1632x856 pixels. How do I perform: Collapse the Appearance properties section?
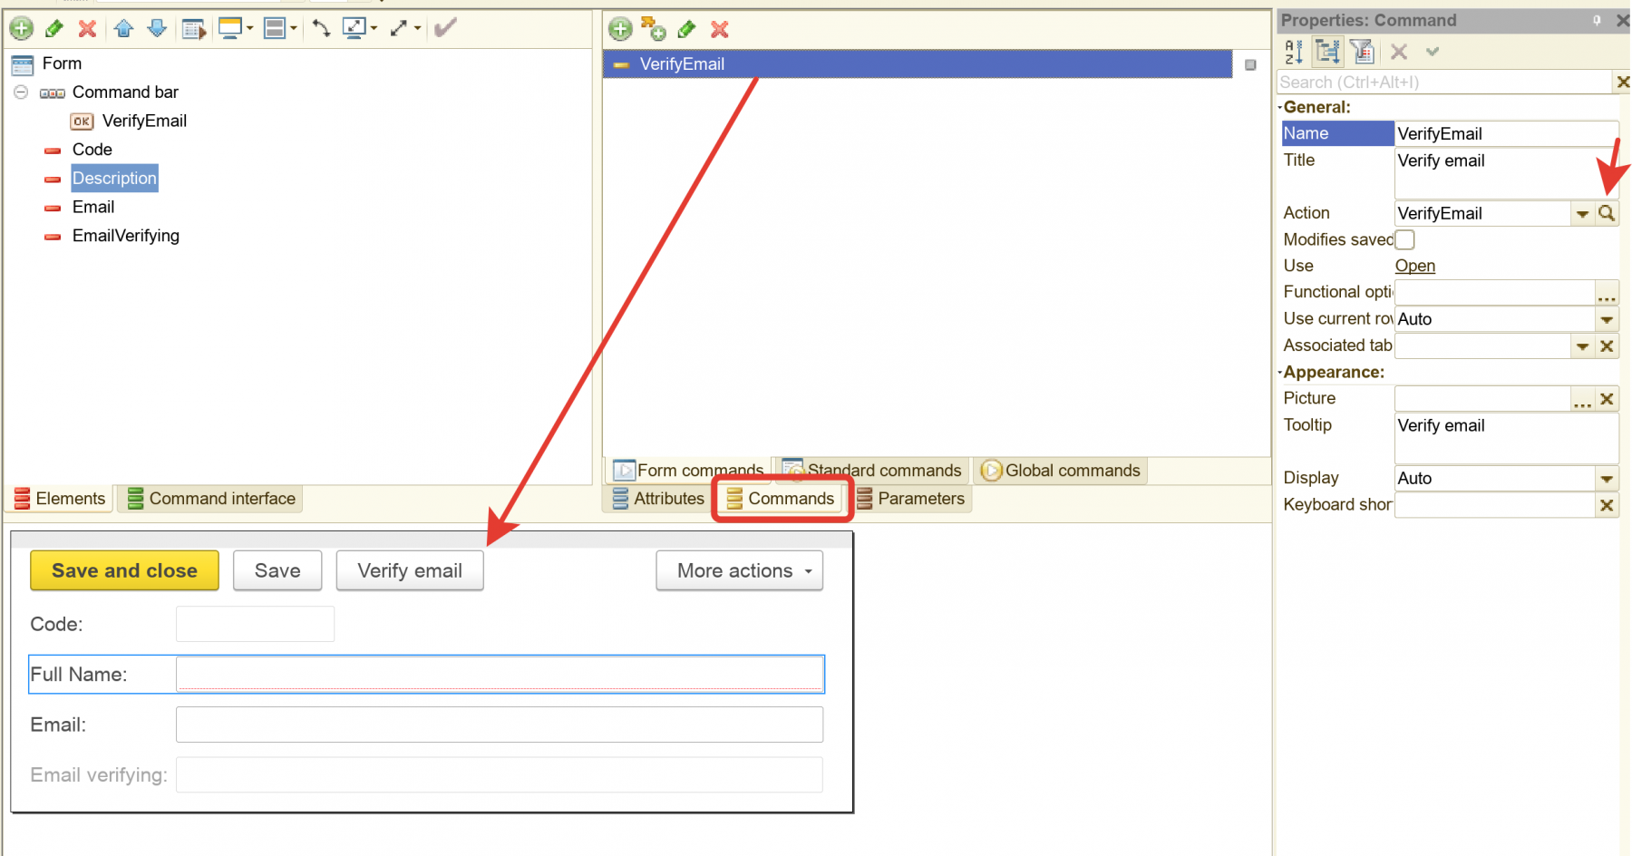[x=1280, y=372]
